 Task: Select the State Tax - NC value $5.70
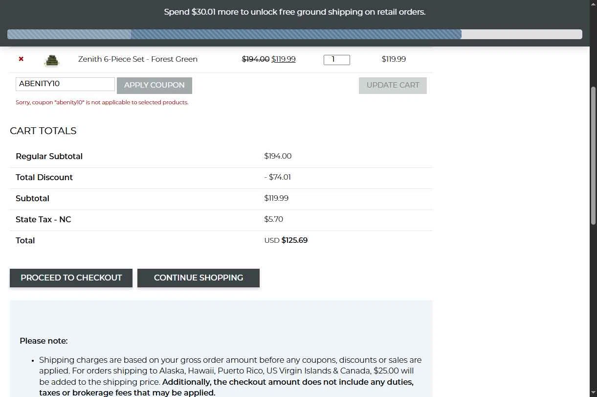click(x=274, y=219)
